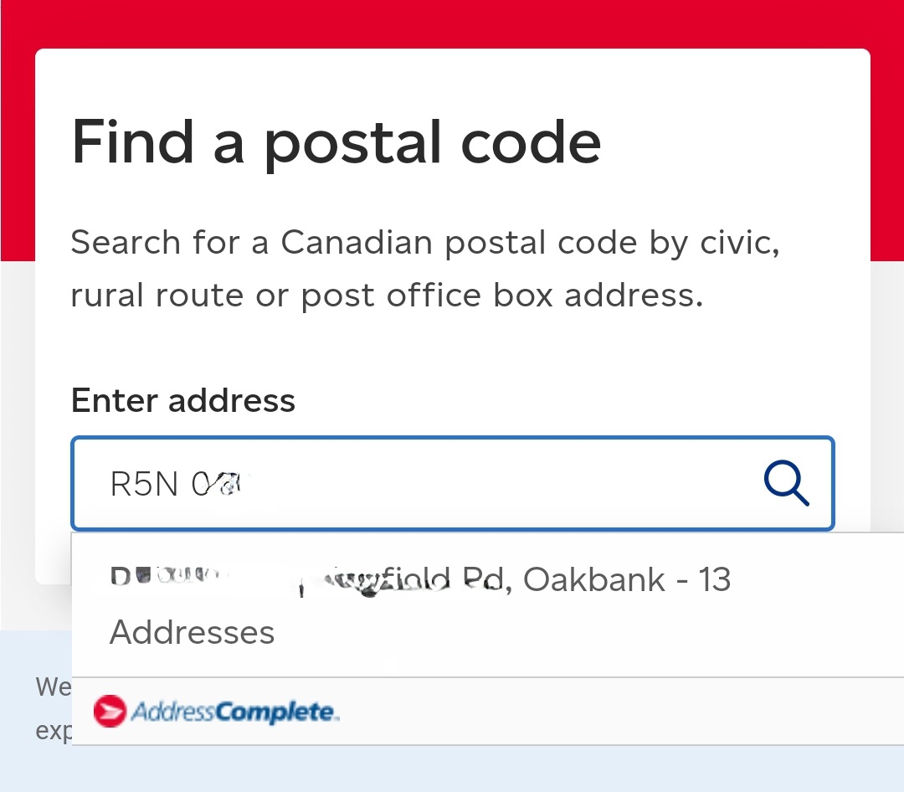Click empty space inside the address field
Screen dimensions: 904x792
coord(502,484)
